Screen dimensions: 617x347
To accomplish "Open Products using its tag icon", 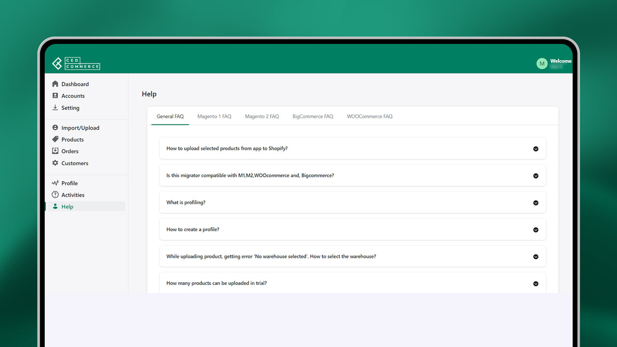I will pyautogui.click(x=55, y=139).
